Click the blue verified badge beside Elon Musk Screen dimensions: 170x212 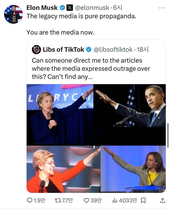click(x=62, y=8)
